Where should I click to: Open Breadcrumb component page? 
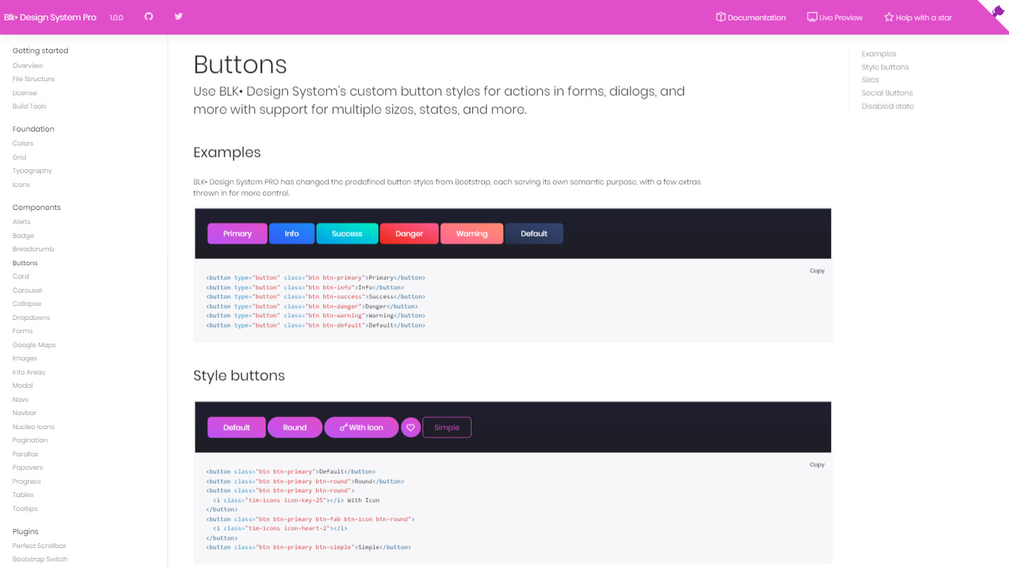pyautogui.click(x=33, y=249)
